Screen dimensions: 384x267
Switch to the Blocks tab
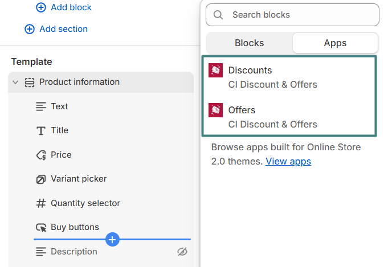coord(249,43)
